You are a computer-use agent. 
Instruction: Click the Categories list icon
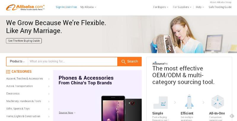coord(8,72)
